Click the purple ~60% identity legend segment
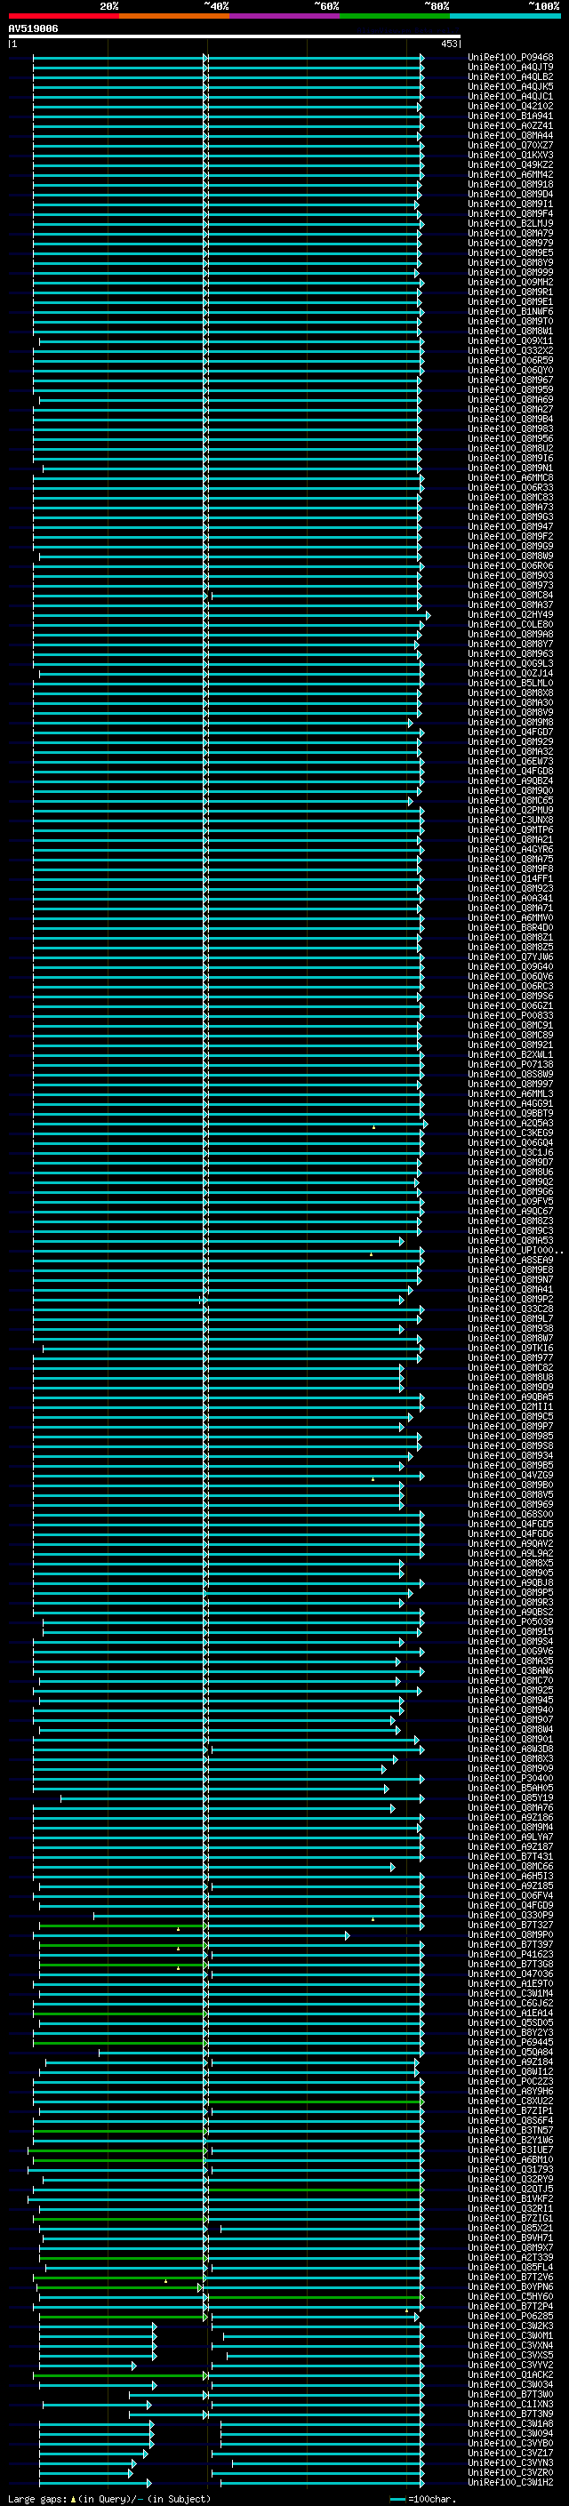The image size is (569, 2506). [x=284, y=16]
